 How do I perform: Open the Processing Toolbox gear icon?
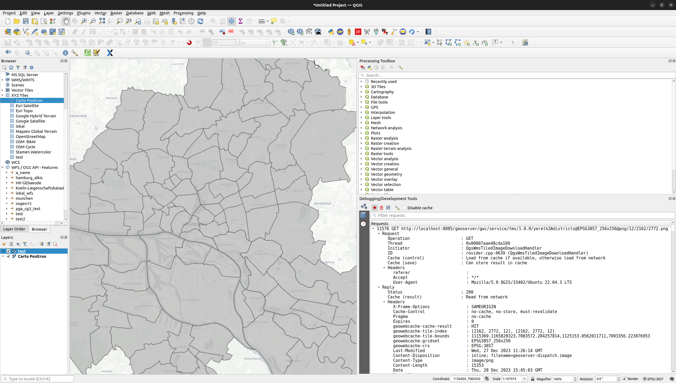(232, 21)
